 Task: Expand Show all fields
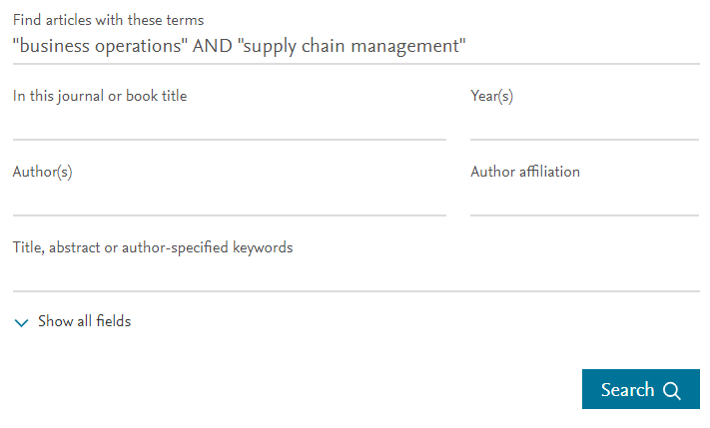[84, 321]
